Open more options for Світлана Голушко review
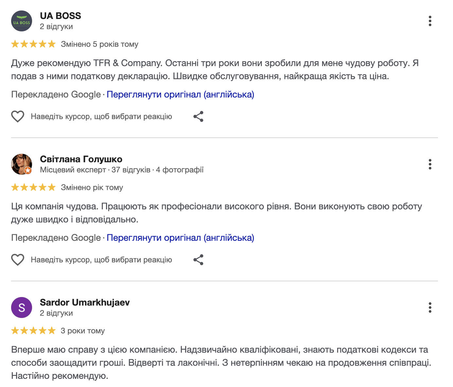 (430, 164)
